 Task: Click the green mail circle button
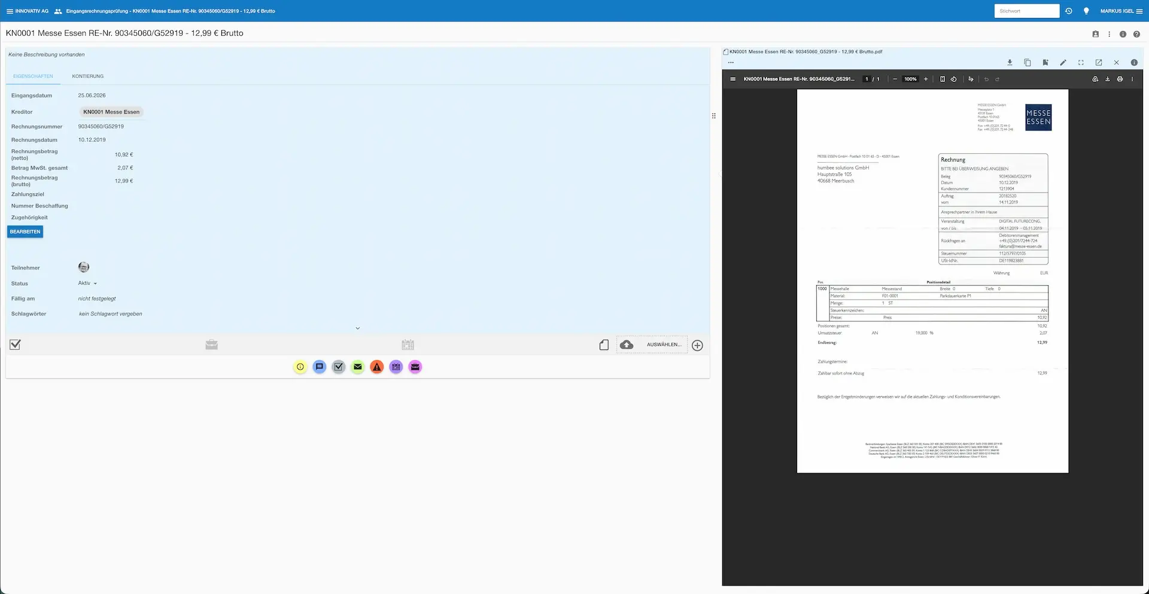(x=358, y=367)
